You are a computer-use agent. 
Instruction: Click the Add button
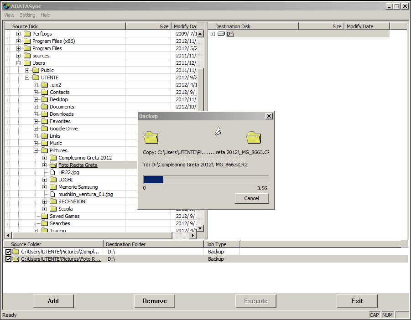point(53,301)
